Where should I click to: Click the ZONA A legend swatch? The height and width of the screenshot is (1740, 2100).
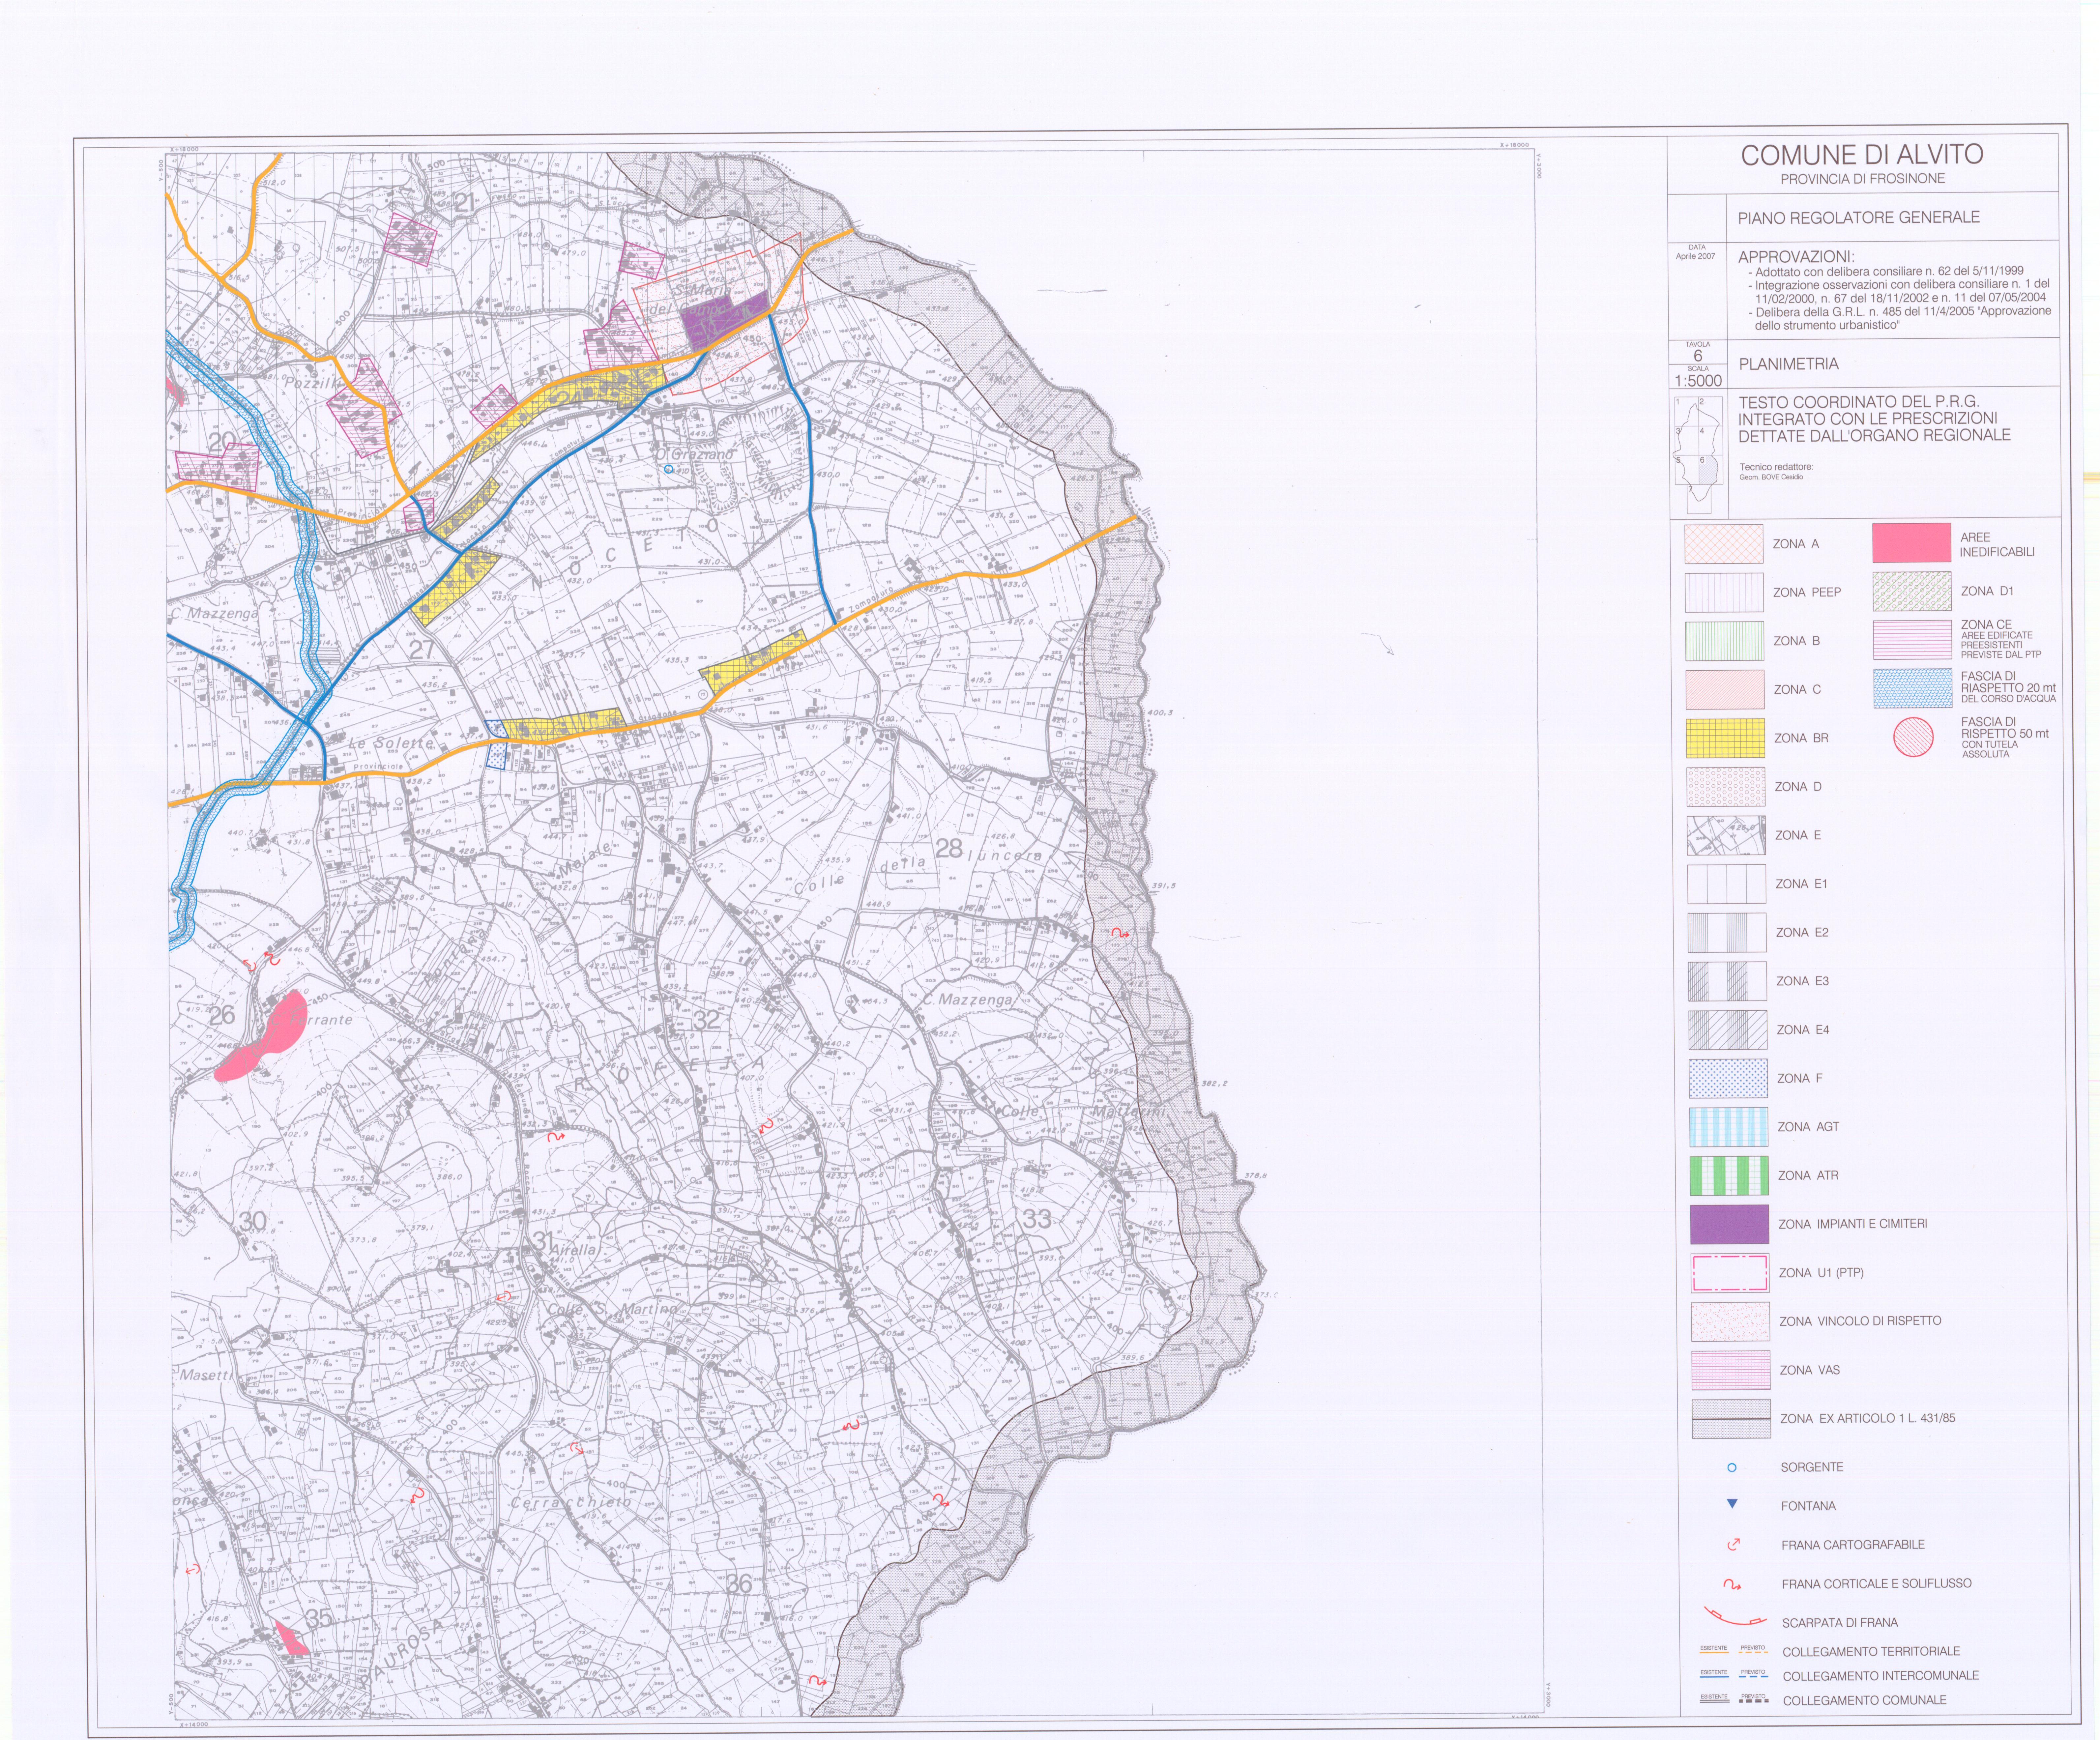tap(1724, 544)
